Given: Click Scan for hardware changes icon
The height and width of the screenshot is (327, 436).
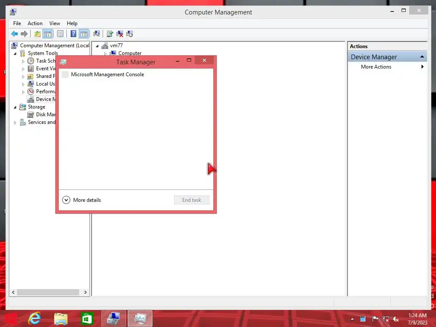Looking at the screenshot, I should [97, 34].
